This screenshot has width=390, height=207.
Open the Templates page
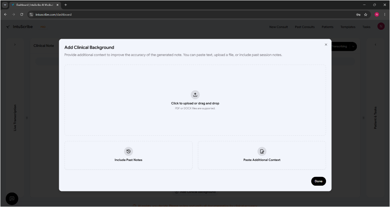348,27
